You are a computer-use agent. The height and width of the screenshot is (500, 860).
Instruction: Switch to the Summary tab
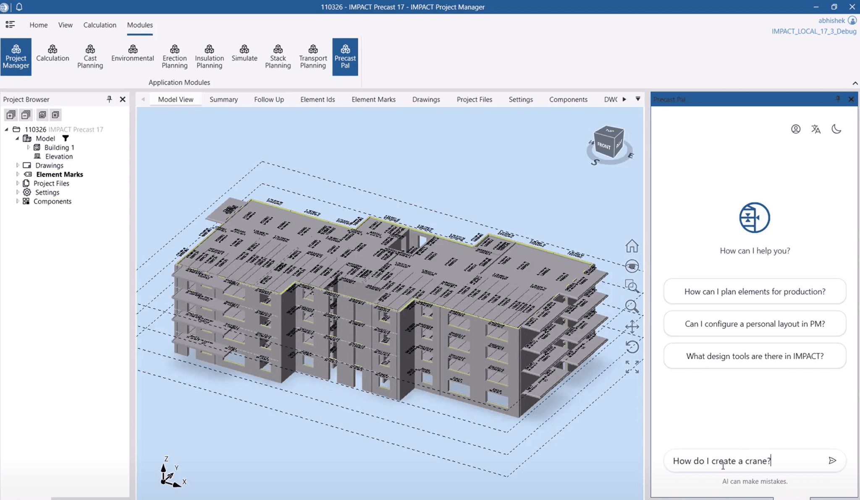coord(224,99)
